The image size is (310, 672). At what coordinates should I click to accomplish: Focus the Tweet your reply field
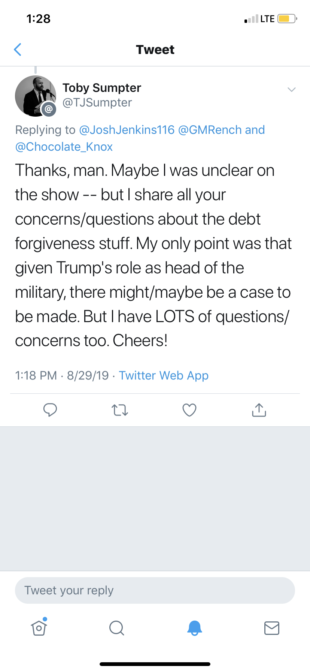click(x=155, y=590)
